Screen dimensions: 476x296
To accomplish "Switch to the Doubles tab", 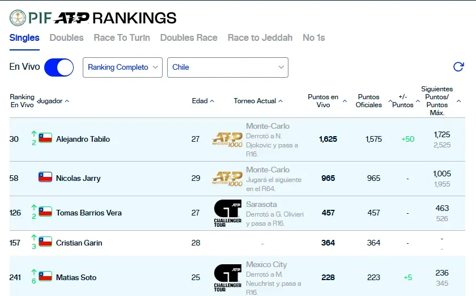I will [x=66, y=37].
